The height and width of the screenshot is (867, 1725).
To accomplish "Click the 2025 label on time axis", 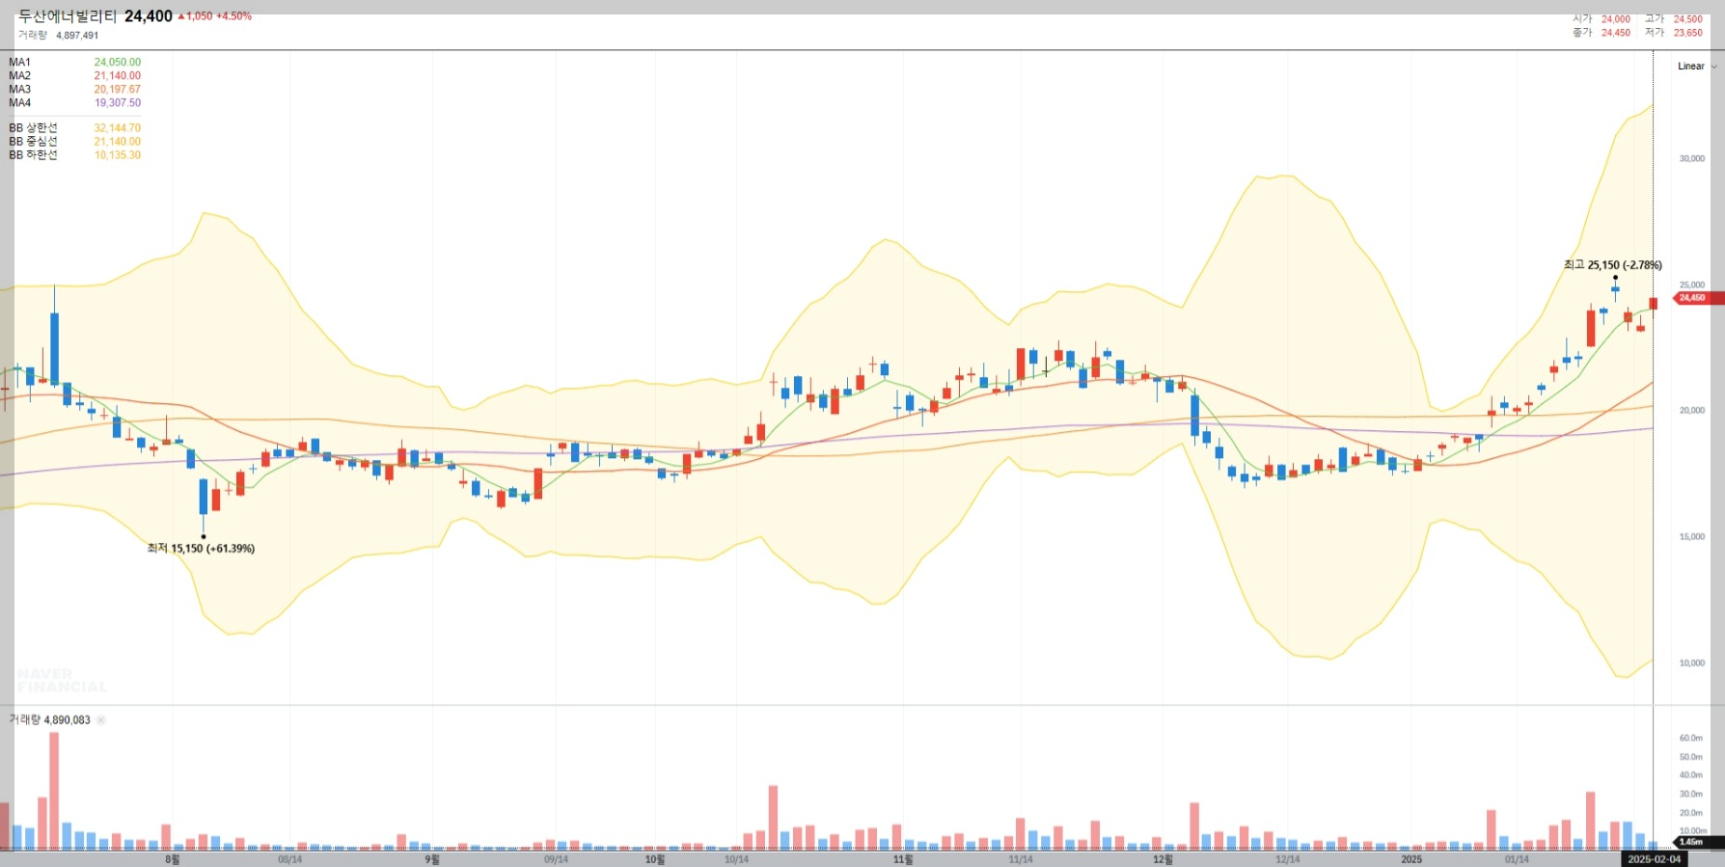I will click(1411, 859).
